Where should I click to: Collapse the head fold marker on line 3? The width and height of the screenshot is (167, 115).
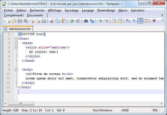16,43
